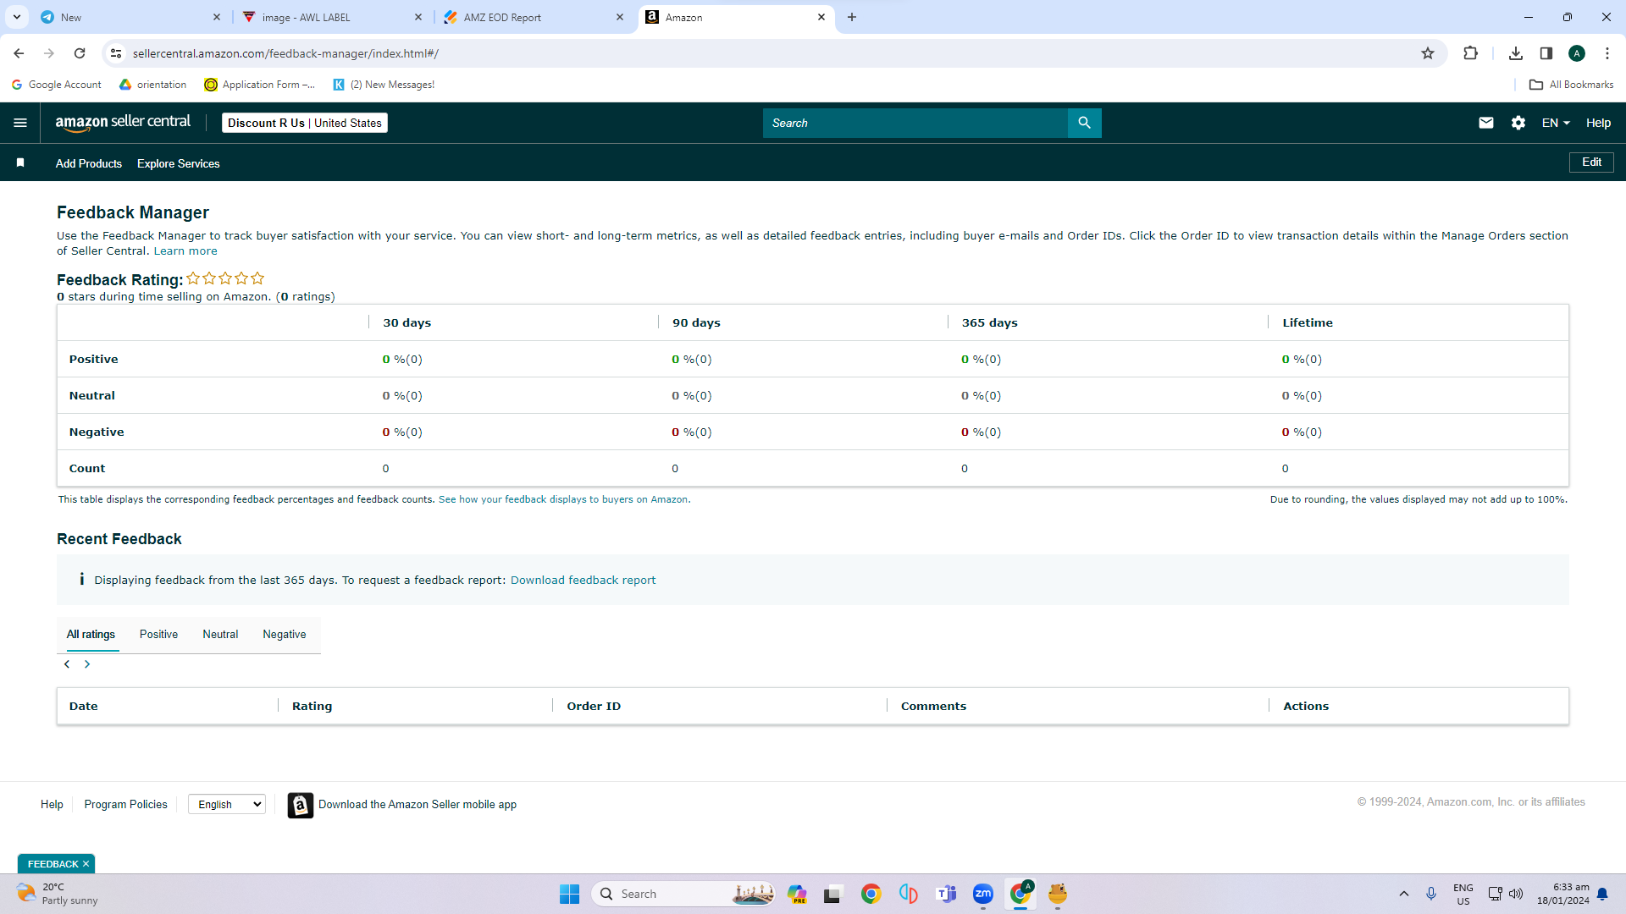Switch to the Neutral feedback tab
Viewport: 1626px width, 914px height.
coord(220,635)
